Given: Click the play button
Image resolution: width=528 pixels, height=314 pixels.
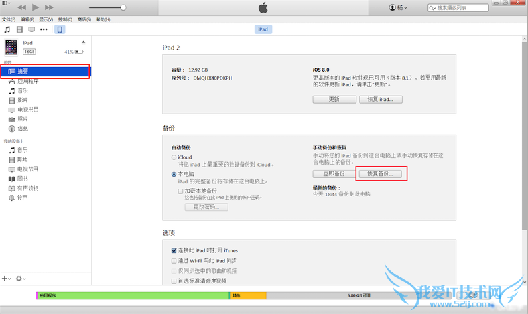Looking at the screenshot, I should point(35,7).
